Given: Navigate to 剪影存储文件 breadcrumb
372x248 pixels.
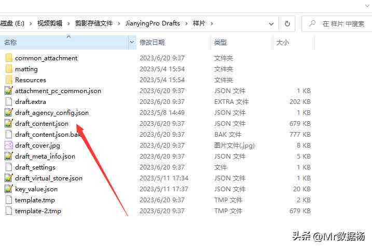Looking at the screenshot, I should coord(94,23).
